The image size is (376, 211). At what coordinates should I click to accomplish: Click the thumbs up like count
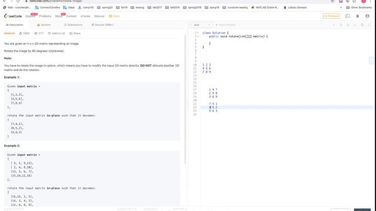point(25,33)
